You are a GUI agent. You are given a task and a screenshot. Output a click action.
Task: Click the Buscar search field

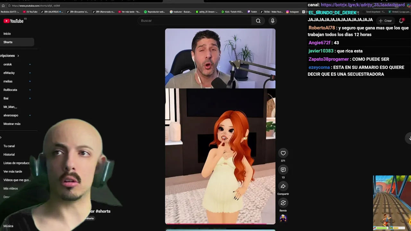coord(195,21)
